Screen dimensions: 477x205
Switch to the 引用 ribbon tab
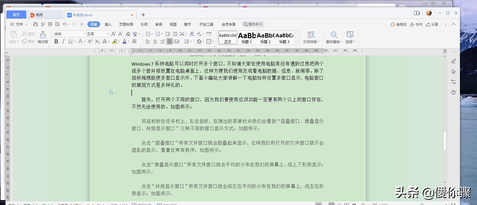(144, 24)
